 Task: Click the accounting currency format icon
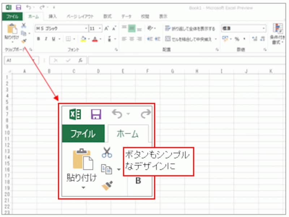(x=225, y=39)
